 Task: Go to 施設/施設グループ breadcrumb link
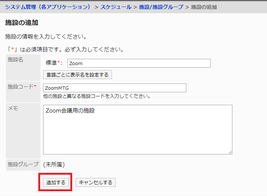[x=161, y=7]
